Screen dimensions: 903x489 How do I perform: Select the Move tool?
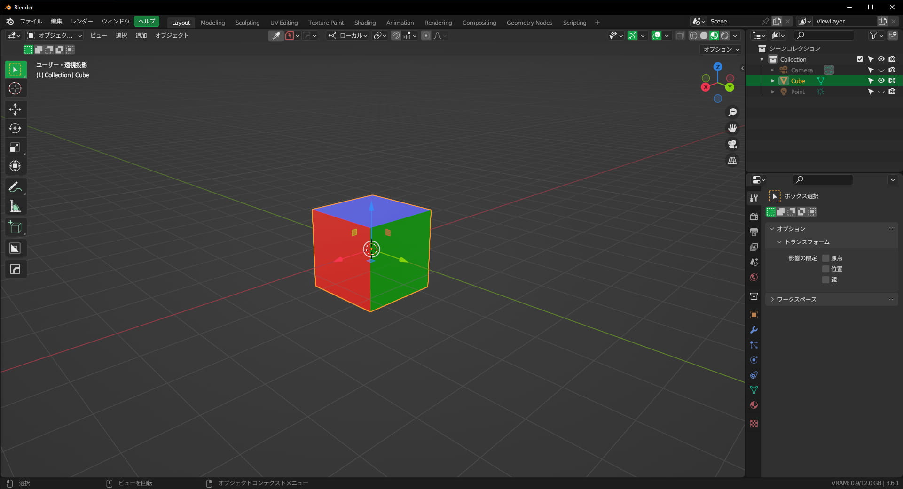pos(16,109)
